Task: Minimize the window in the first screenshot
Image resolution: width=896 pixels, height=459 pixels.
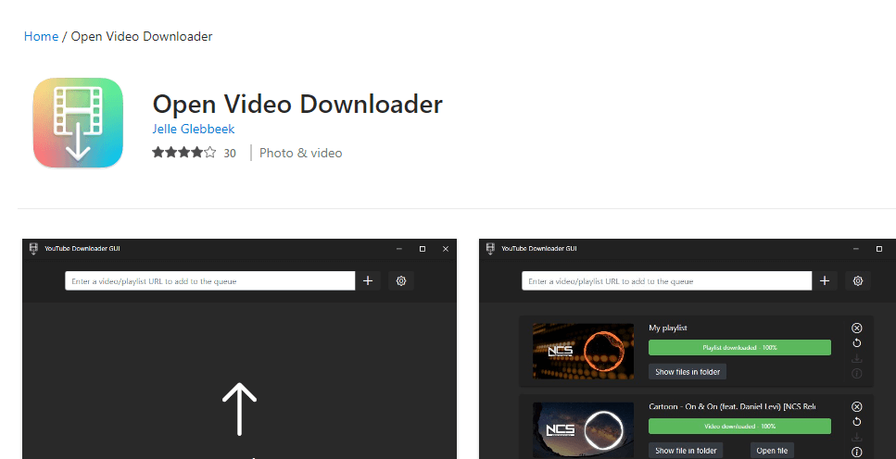Action: tap(398, 249)
